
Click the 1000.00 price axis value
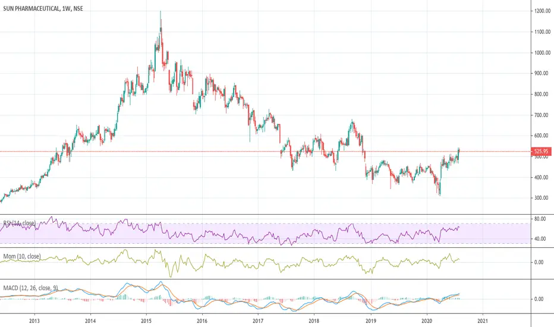542,53
